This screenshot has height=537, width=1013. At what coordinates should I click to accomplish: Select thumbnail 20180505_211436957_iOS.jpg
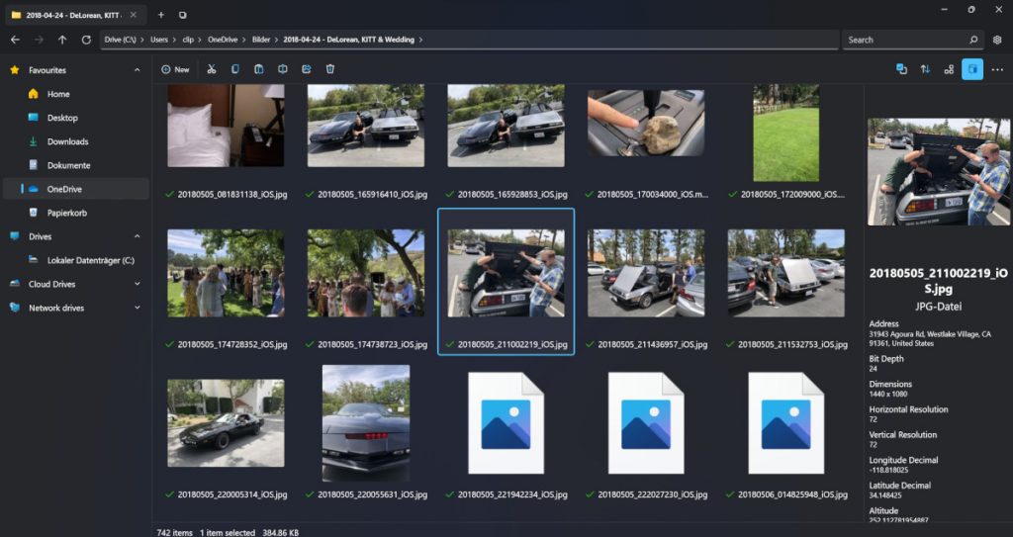646,273
